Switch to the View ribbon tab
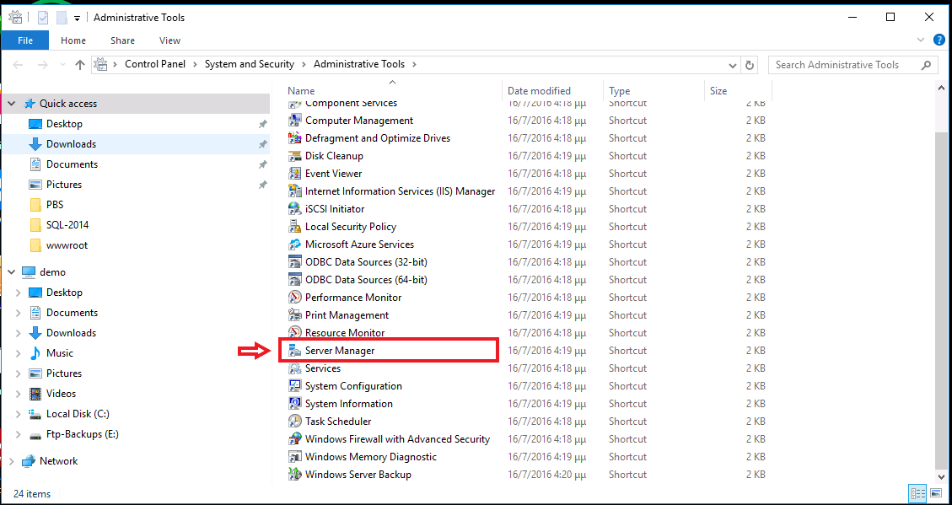Screen dimensions: 952x505 tap(170, 40)
